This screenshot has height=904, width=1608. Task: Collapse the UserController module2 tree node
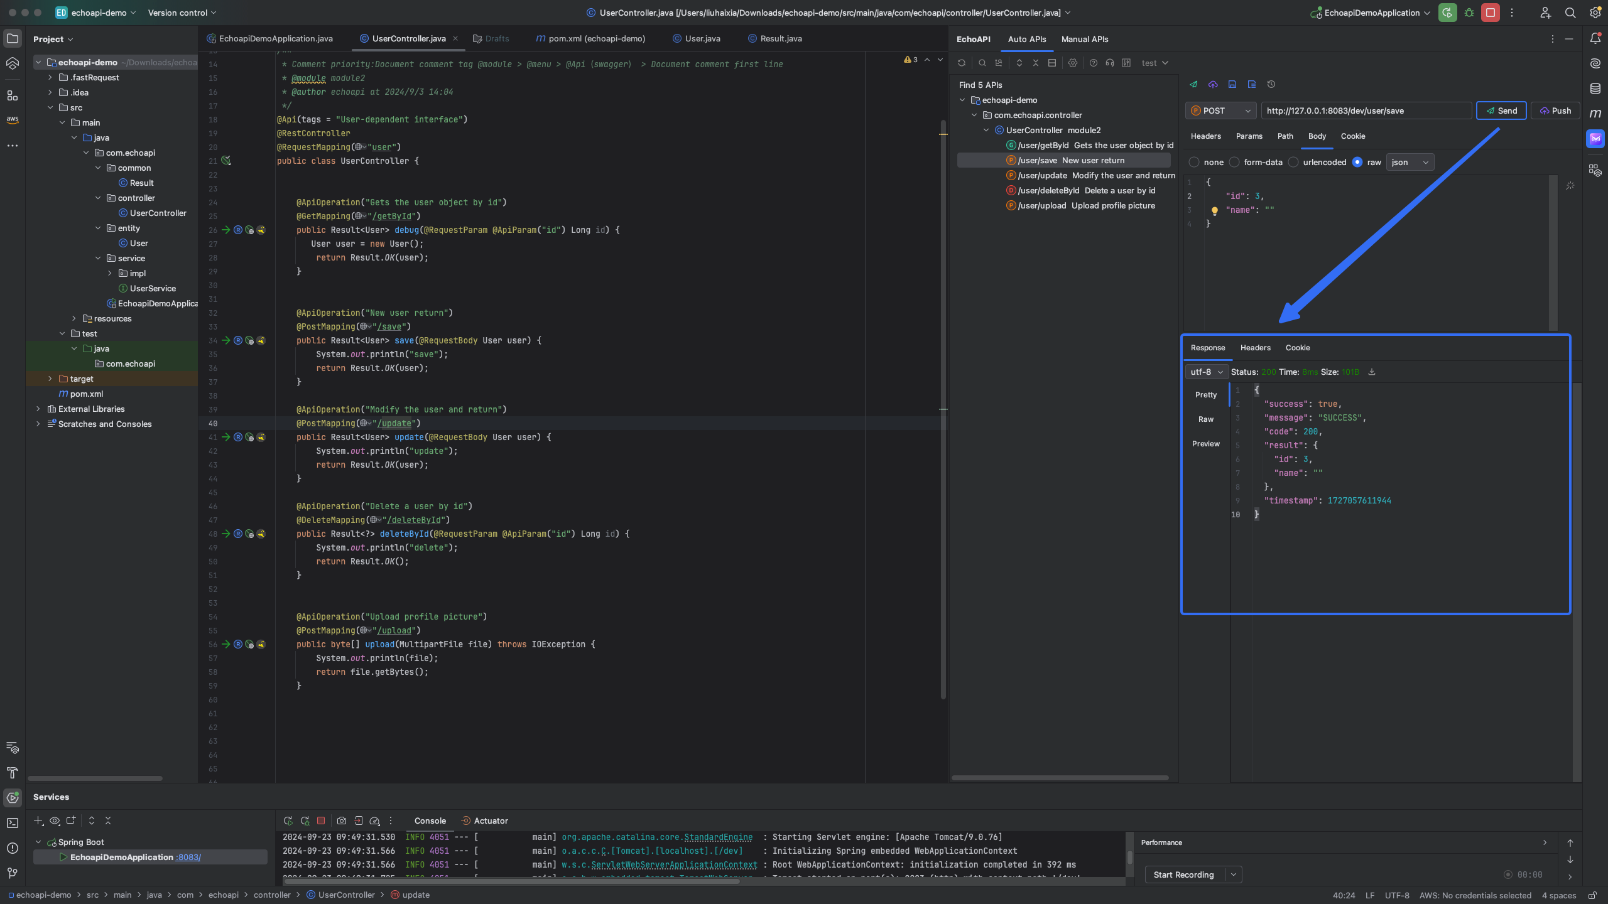pyautogui.click(x=986, y=130)
